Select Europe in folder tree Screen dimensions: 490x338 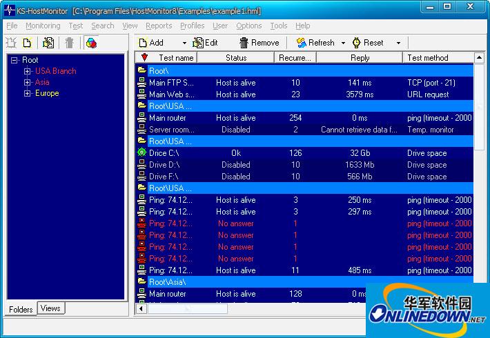[x=47, y=93]
